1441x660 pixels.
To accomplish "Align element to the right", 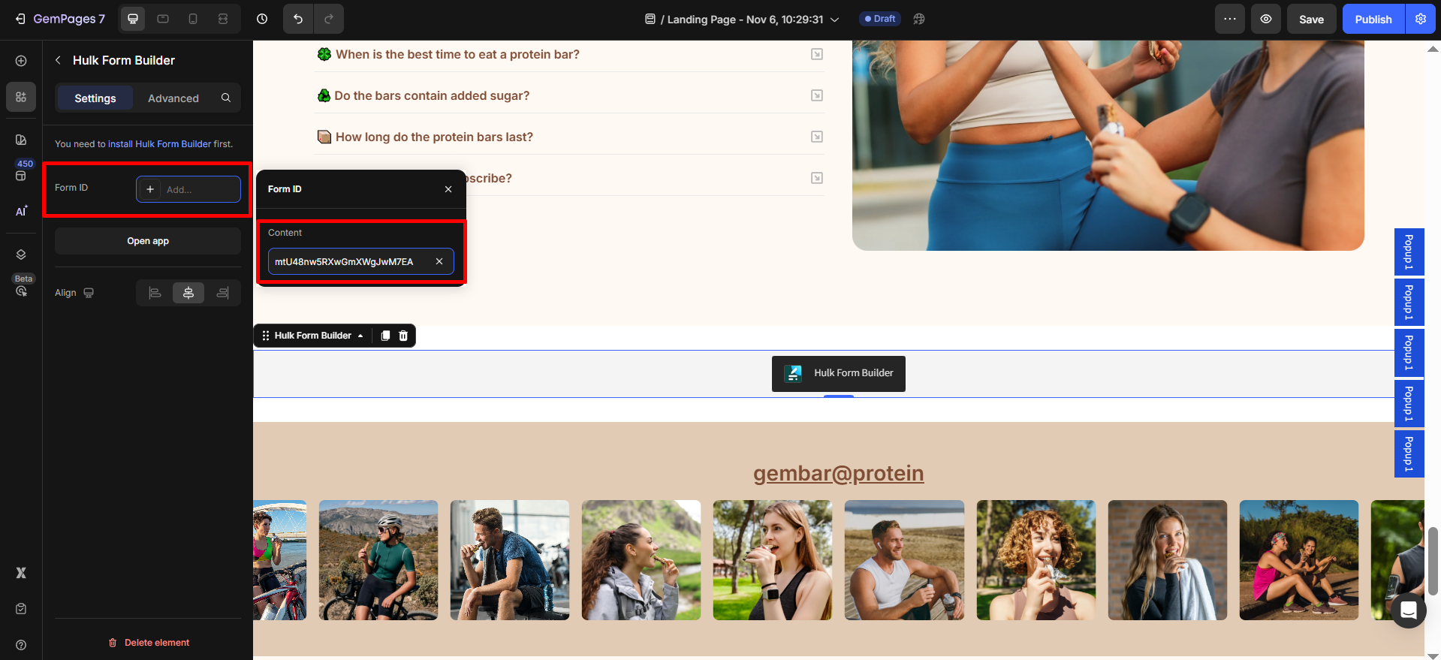I will pos(222,293).
